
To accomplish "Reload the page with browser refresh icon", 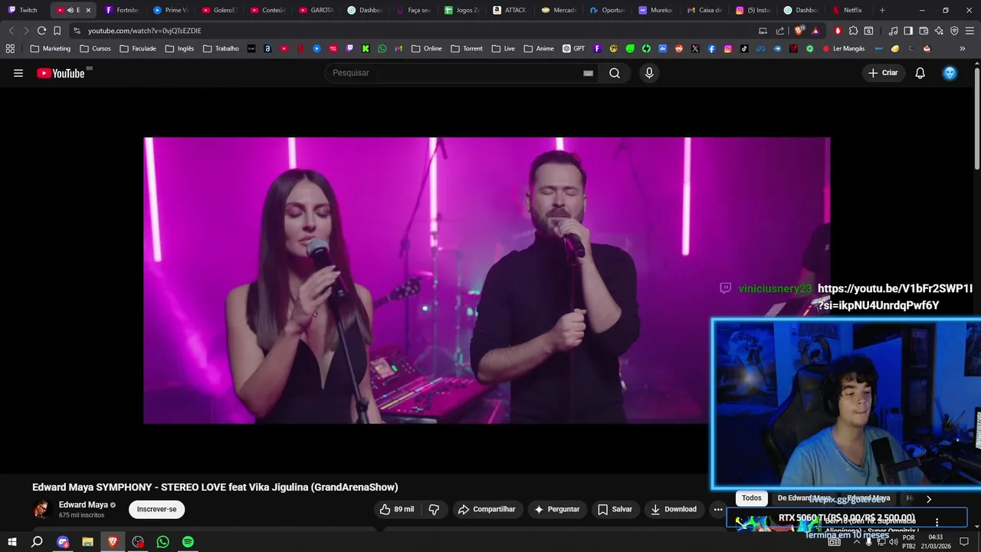I will point(41,31).
